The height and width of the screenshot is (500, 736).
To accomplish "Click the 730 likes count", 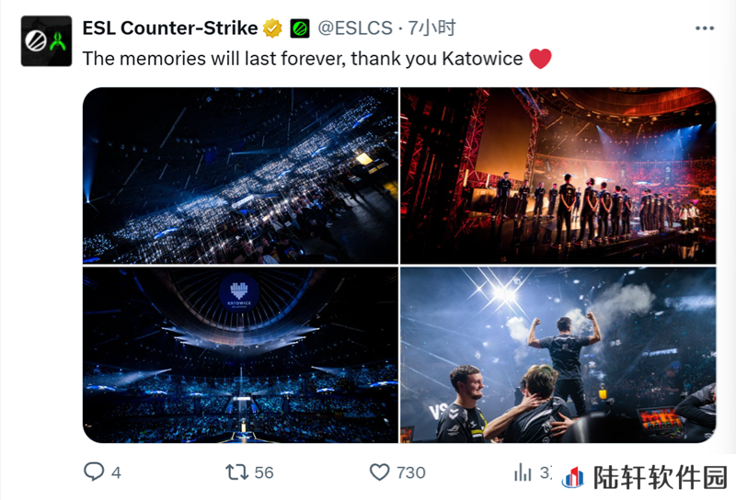I will (411, 472).
